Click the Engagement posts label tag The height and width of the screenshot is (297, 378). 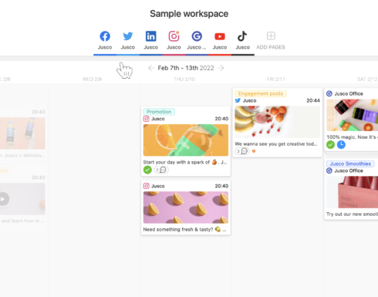point(261,93)
